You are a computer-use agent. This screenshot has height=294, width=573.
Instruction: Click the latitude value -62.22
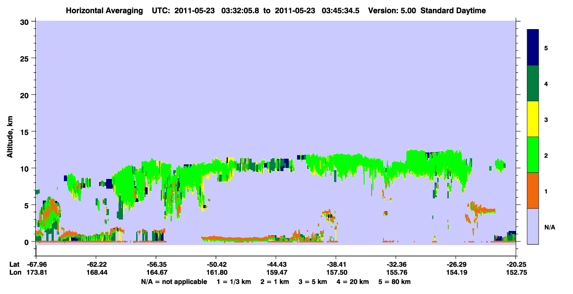pyautogui.click(x=96, y=264)
